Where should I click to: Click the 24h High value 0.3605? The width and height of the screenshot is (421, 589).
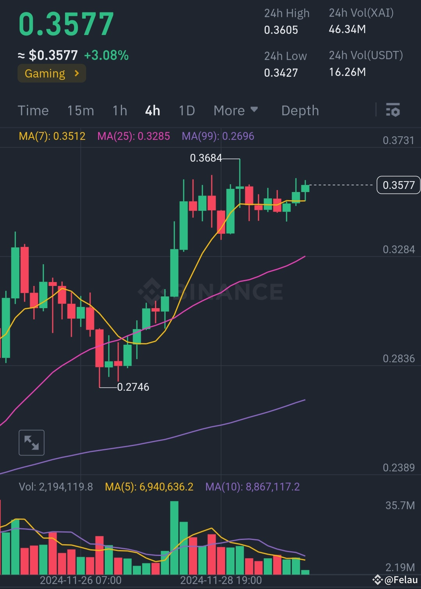click(x=281, y=30)
